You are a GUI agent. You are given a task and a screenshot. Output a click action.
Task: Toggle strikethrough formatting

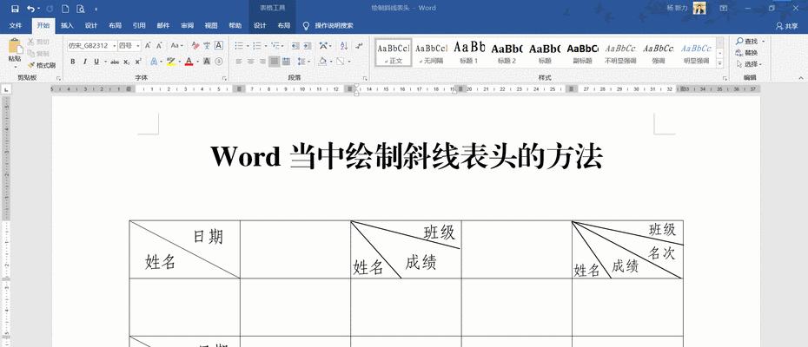click(115, 62)
